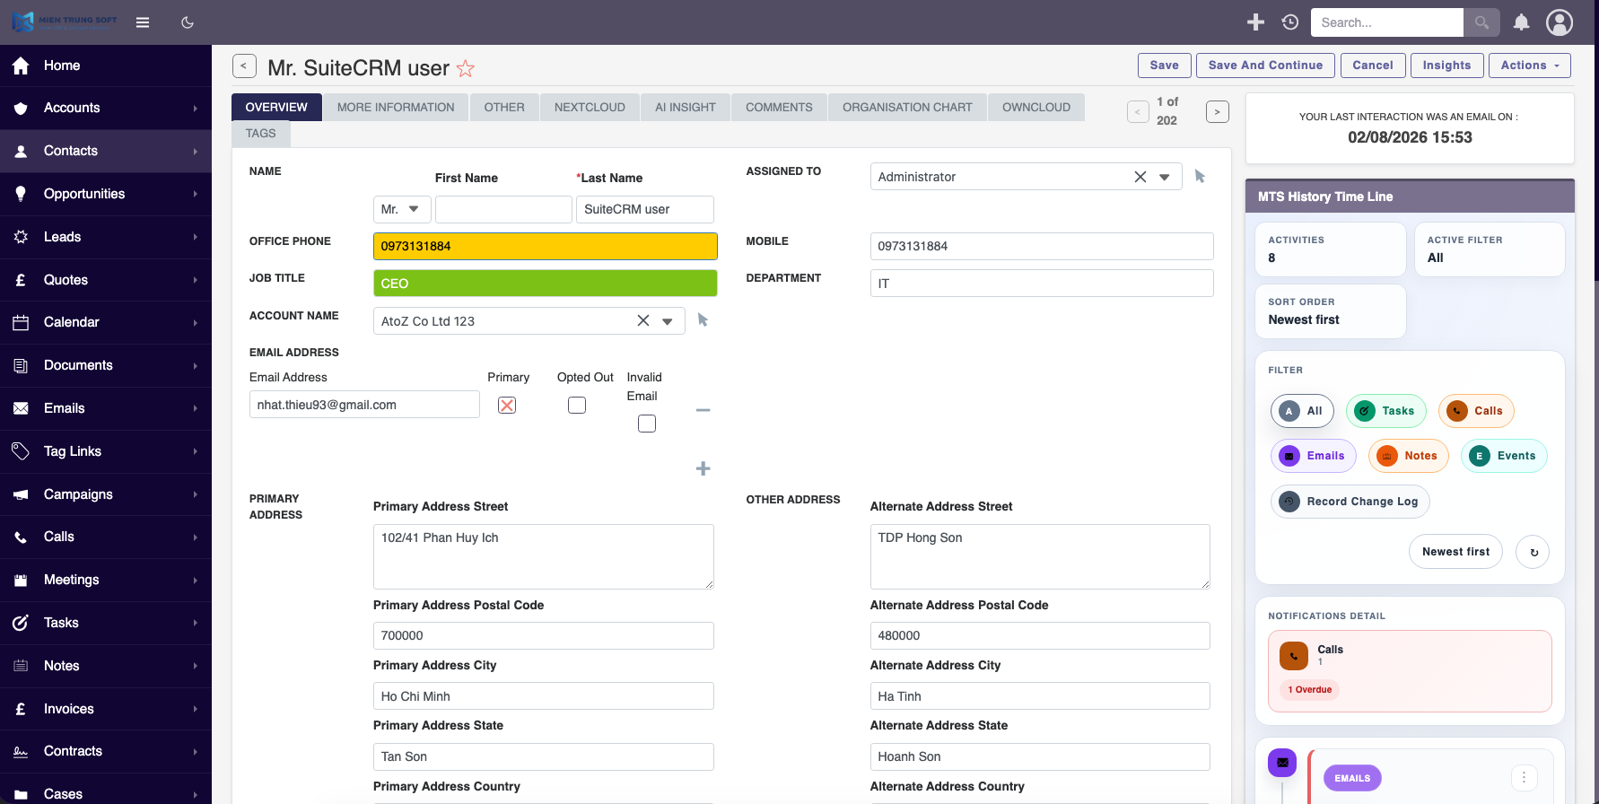Click the Save button
This screenshot has height=804, width=1599.
click(x=1165, y=66)
